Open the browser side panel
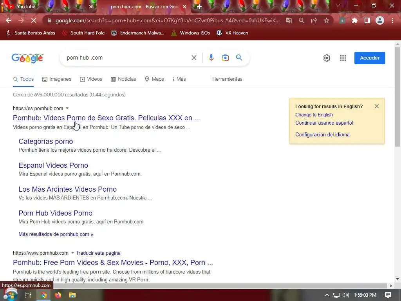 tap(367, 20)
